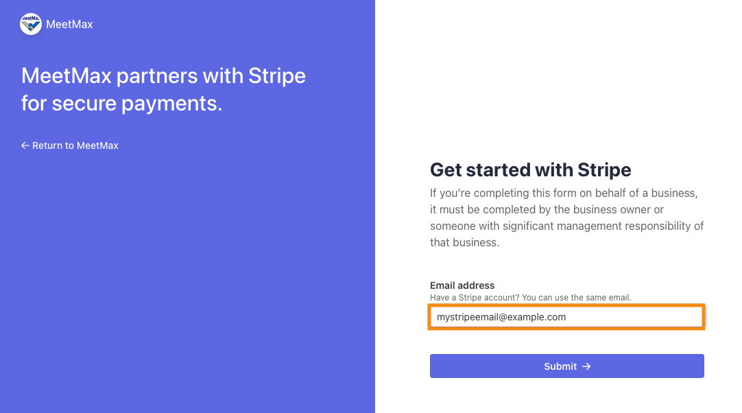Screen dimensions: 742x413
Task: Click the left arrow beside Return to MeetMax
Action: coord(25,145)
